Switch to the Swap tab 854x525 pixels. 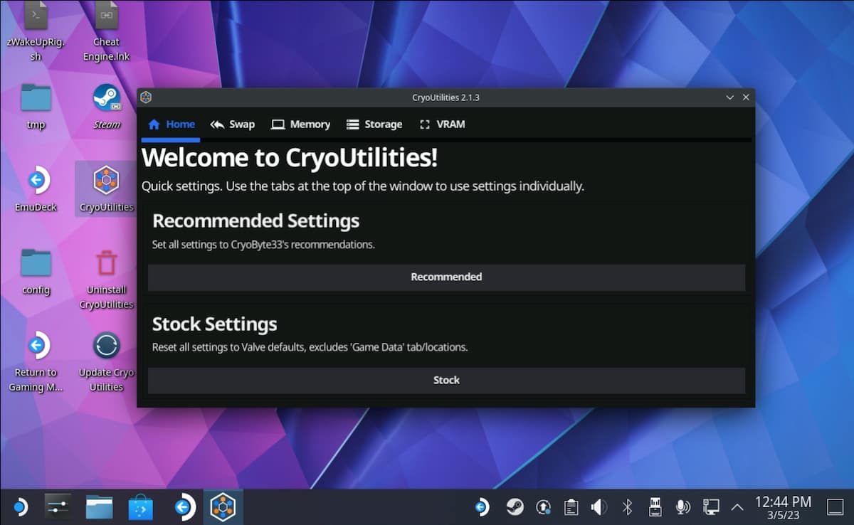[x=233, y=124]
